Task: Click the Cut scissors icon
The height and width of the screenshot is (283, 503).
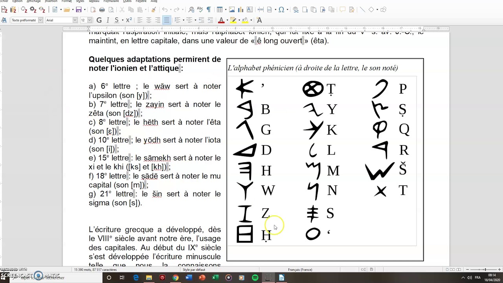Action: [x=122, y=9]
